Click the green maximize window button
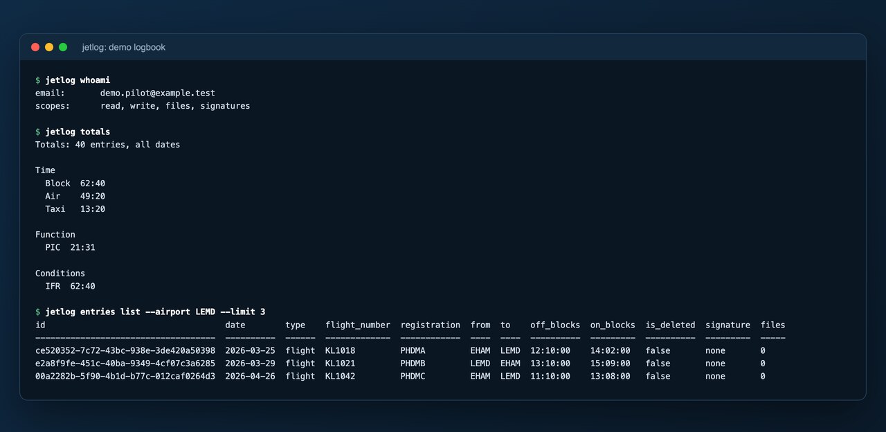Image resolution: width=886 pixels, height=432 pixels. tap(63, 47)
